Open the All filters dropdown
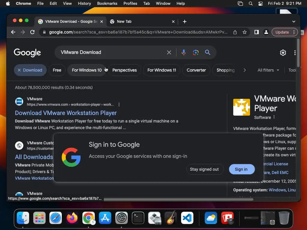 (268, 70)
